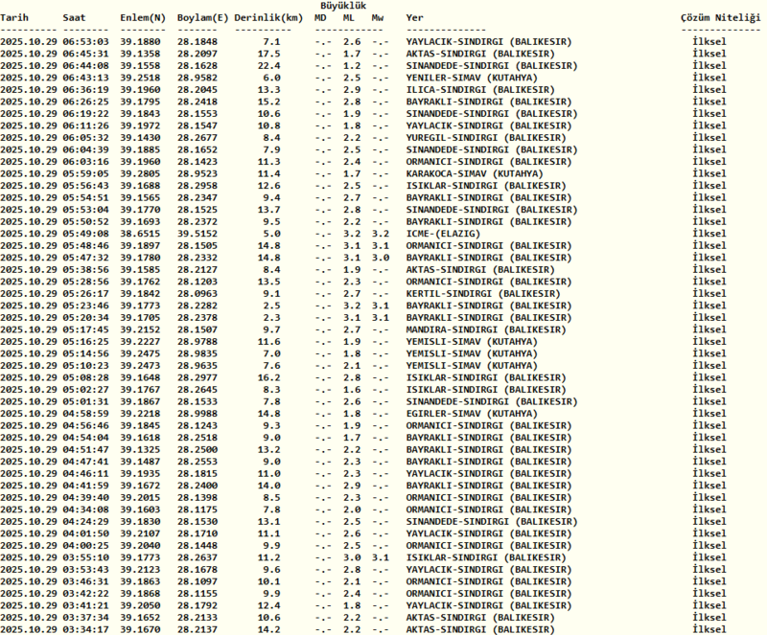
Task: Select the Enlem(N) column header
Action: click(142, 18)
